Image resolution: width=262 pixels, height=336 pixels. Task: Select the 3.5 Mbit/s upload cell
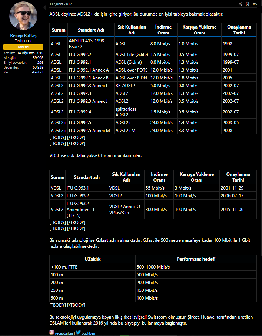coord(199,101)
